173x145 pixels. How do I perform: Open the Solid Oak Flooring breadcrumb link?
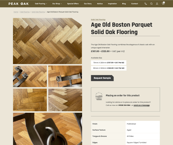(38, 12)
